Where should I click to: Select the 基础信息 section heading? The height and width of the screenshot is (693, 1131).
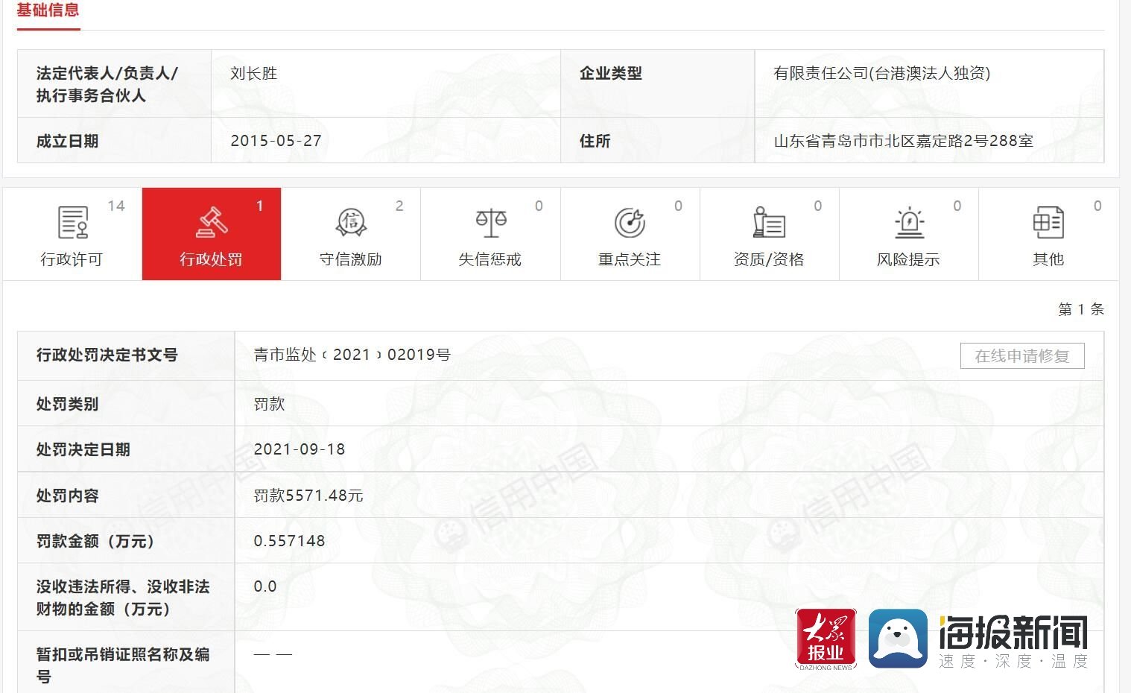(48, 10)
